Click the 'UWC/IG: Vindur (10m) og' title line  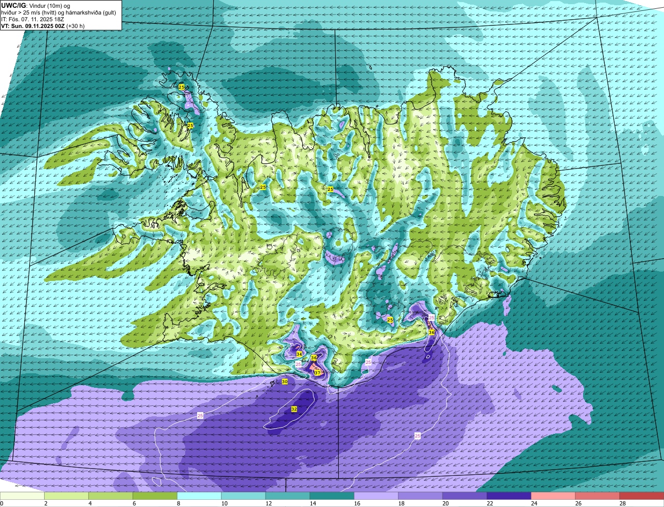35,5
